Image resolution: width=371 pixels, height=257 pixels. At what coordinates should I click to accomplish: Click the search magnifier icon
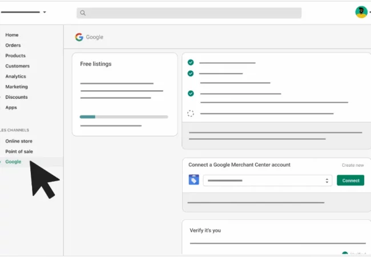[83, 13]
